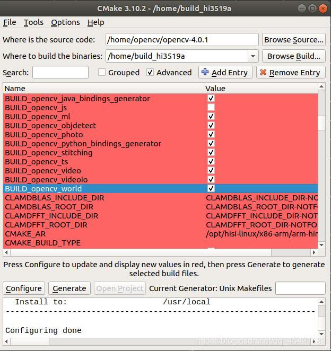Expand the build binaries path dropdown

tap(253, 56)
